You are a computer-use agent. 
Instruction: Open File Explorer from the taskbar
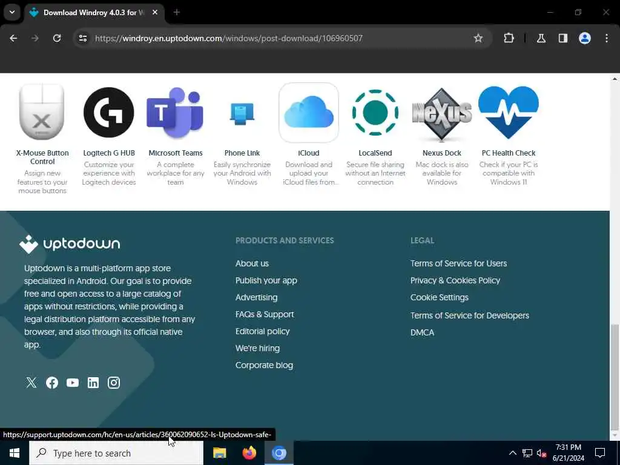(219, 453)
